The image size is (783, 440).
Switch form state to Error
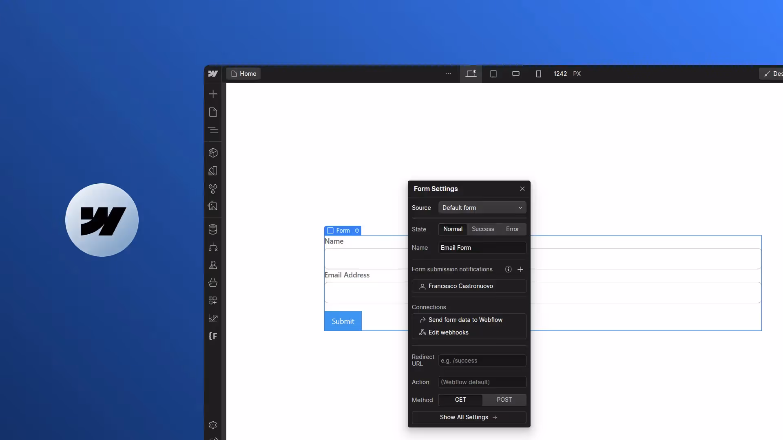pos(512,229)
